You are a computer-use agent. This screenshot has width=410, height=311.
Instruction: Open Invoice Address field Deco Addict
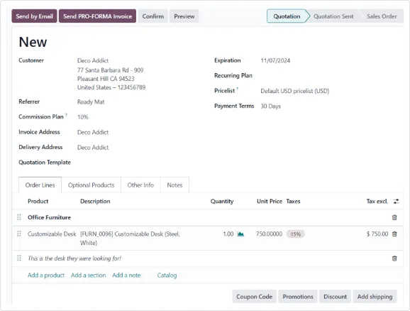[93, 132]
